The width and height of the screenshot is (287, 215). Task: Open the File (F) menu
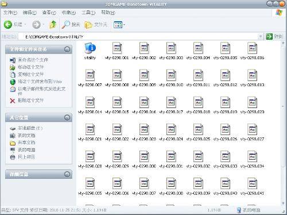[10, 13]
